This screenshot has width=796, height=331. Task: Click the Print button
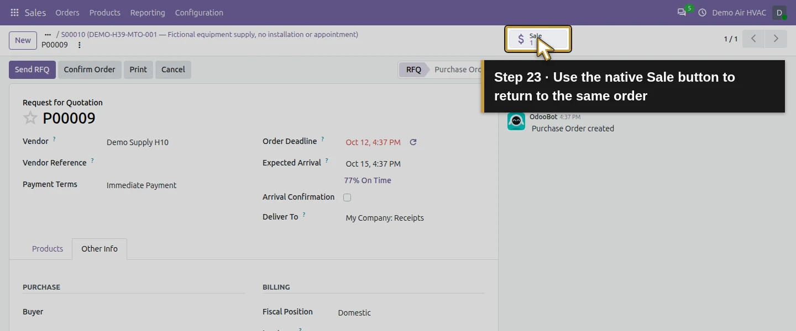[x=138, y=70]
